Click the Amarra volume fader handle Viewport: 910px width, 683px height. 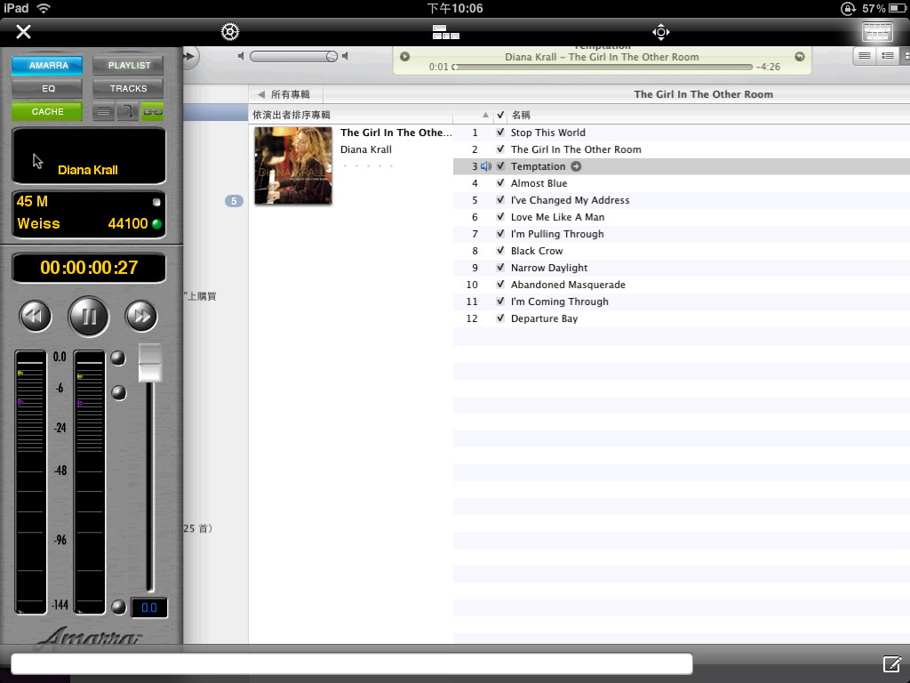[149, 363]
